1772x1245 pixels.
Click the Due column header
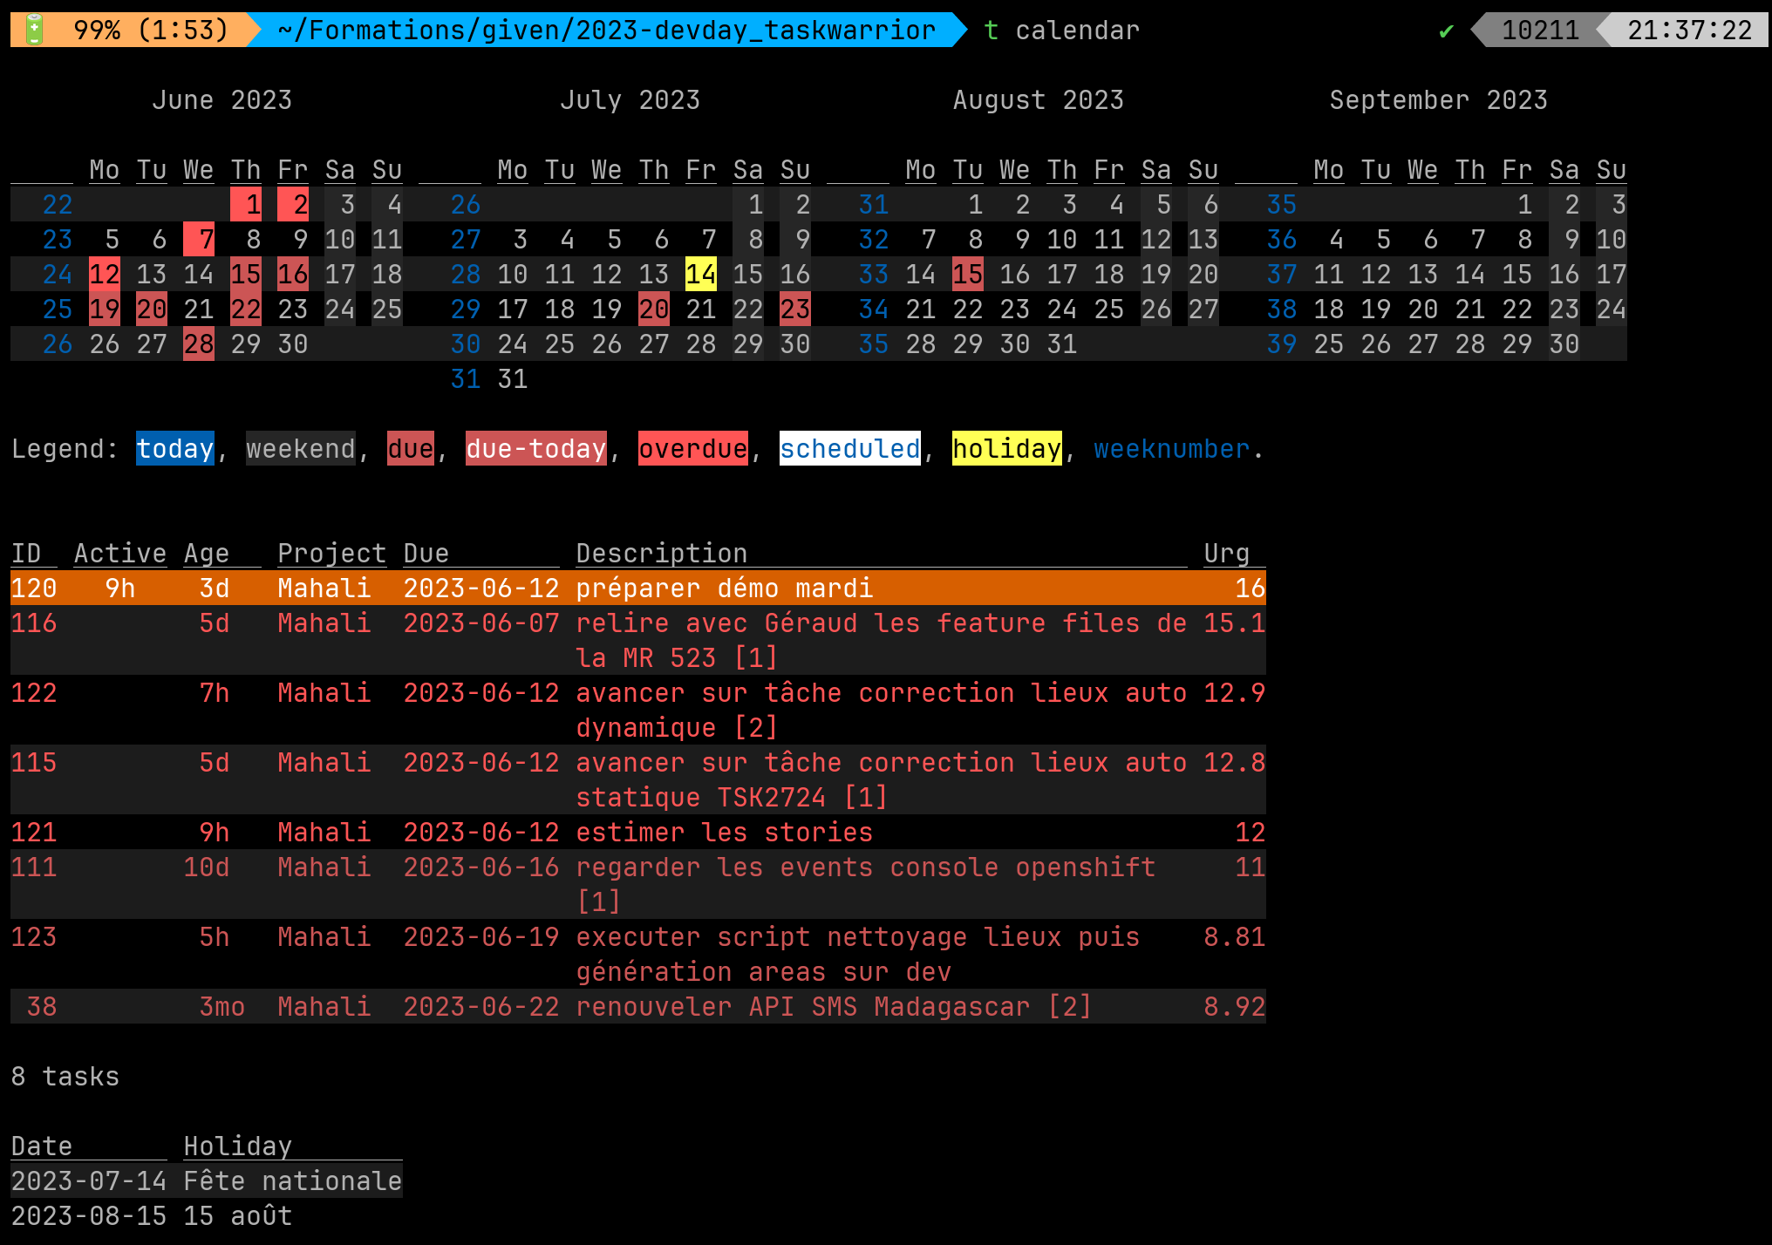pyautogui.click(x=426, y=553)
